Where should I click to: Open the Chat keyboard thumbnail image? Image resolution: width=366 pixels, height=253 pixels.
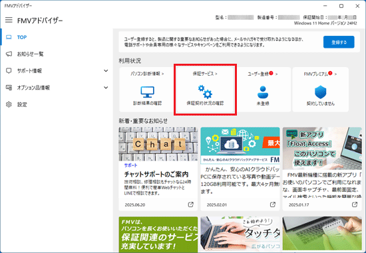[x=158, y=144]
